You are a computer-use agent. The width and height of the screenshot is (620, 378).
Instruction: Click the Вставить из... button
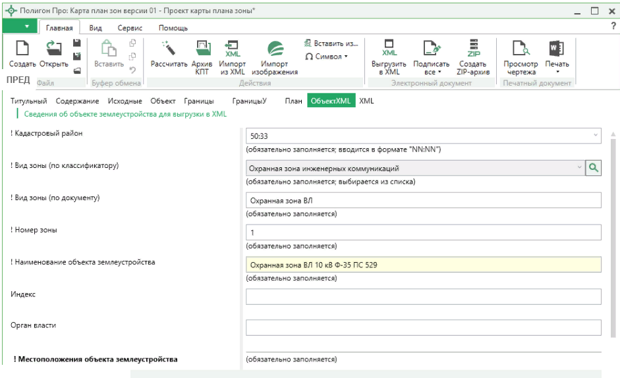point(331,43)
